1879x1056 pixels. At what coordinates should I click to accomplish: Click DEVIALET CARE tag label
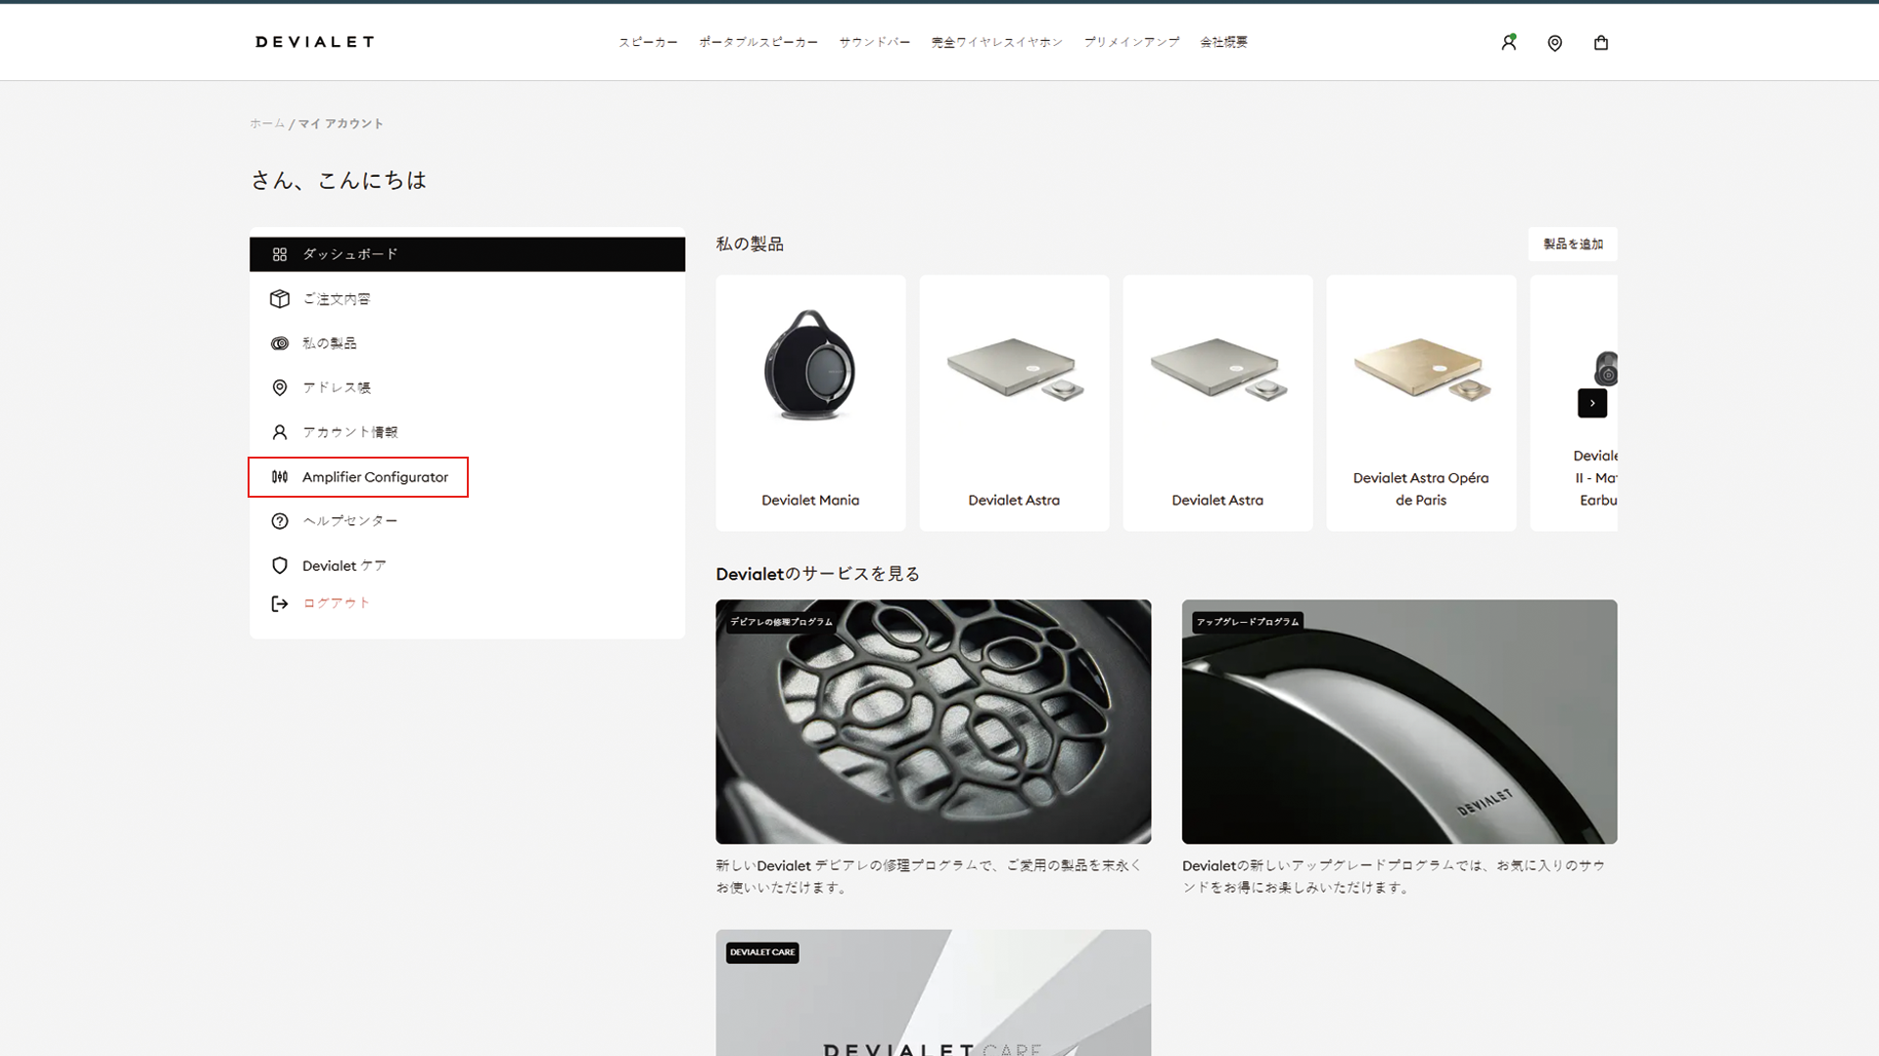coord(762,952)
